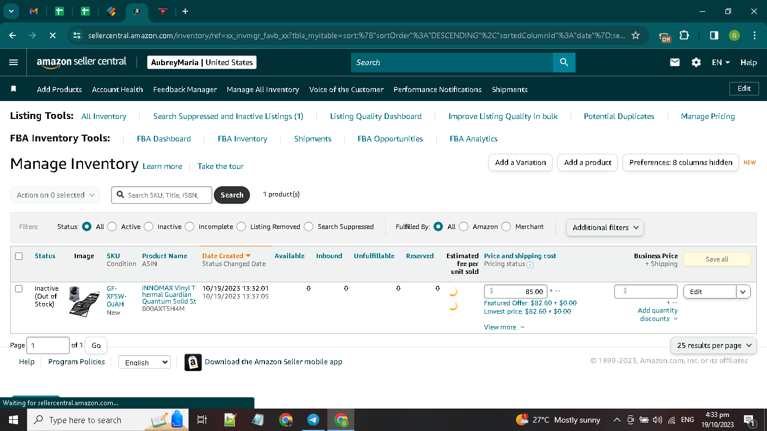767x431 pixels.
Task: Open the Chrome tab search chevron
Action: click(11, 11)
